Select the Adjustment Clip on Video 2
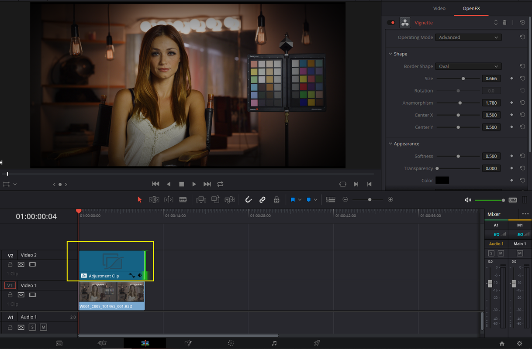 point(112,265)
